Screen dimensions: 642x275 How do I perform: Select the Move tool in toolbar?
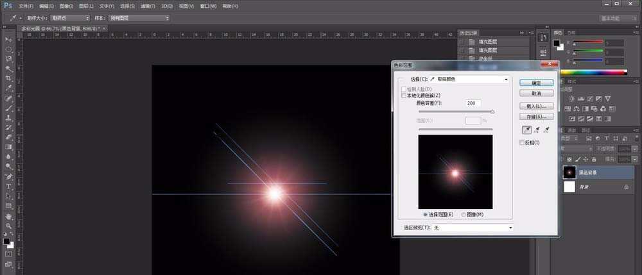[8, 40]
